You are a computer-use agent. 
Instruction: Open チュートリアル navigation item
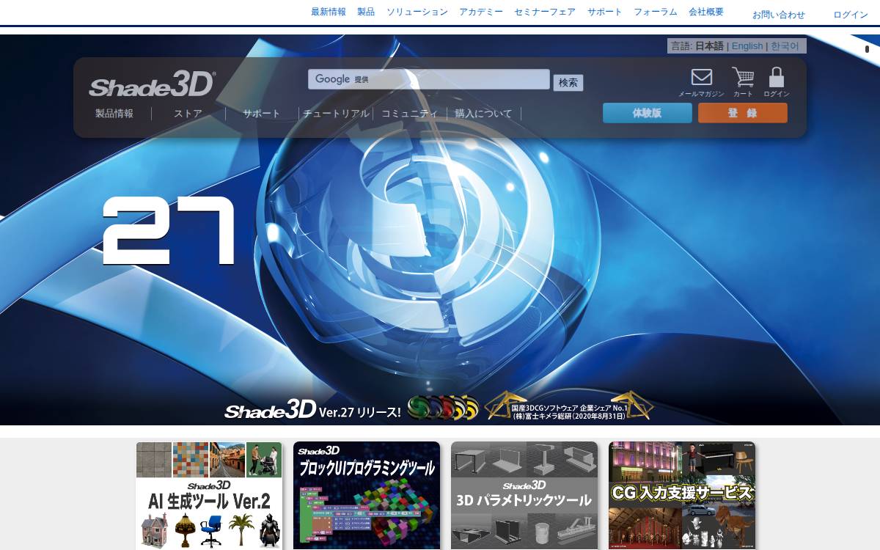click(x=336, y=114)
